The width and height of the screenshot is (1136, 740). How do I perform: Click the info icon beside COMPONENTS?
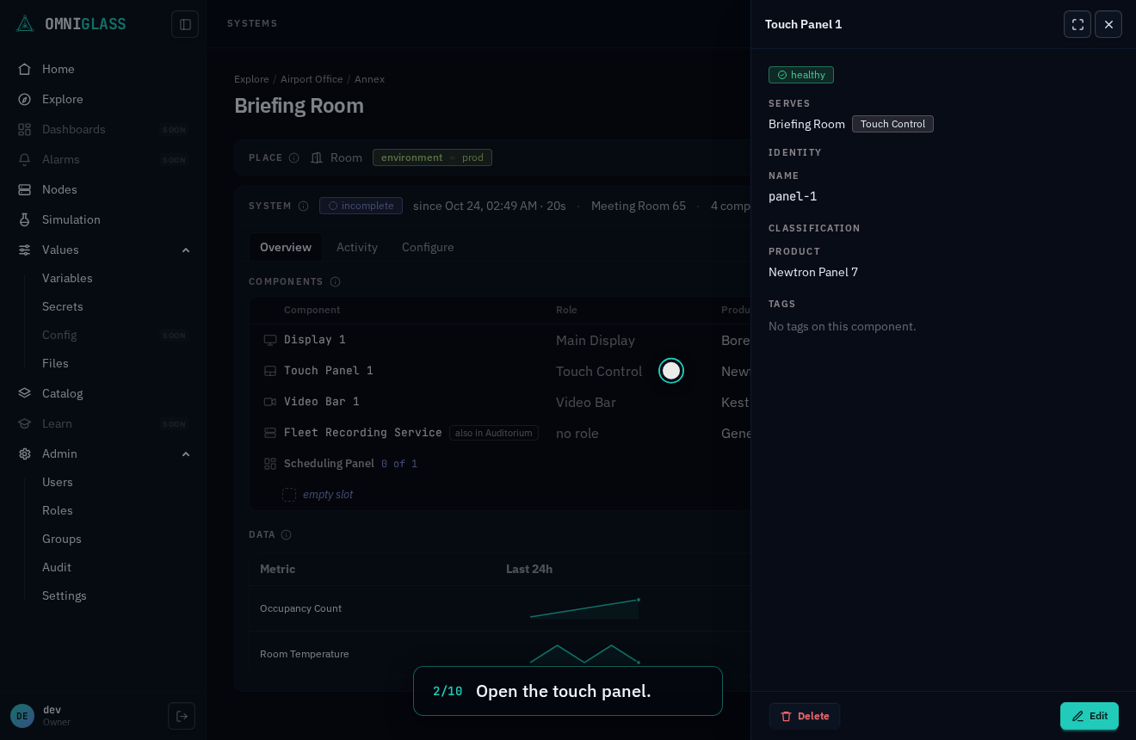point(335,281)
